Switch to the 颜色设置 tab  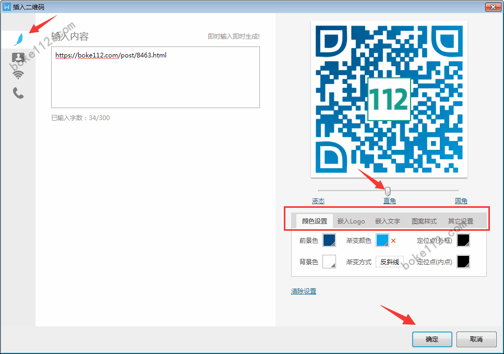pyautogui.click(x=315, y=221)
